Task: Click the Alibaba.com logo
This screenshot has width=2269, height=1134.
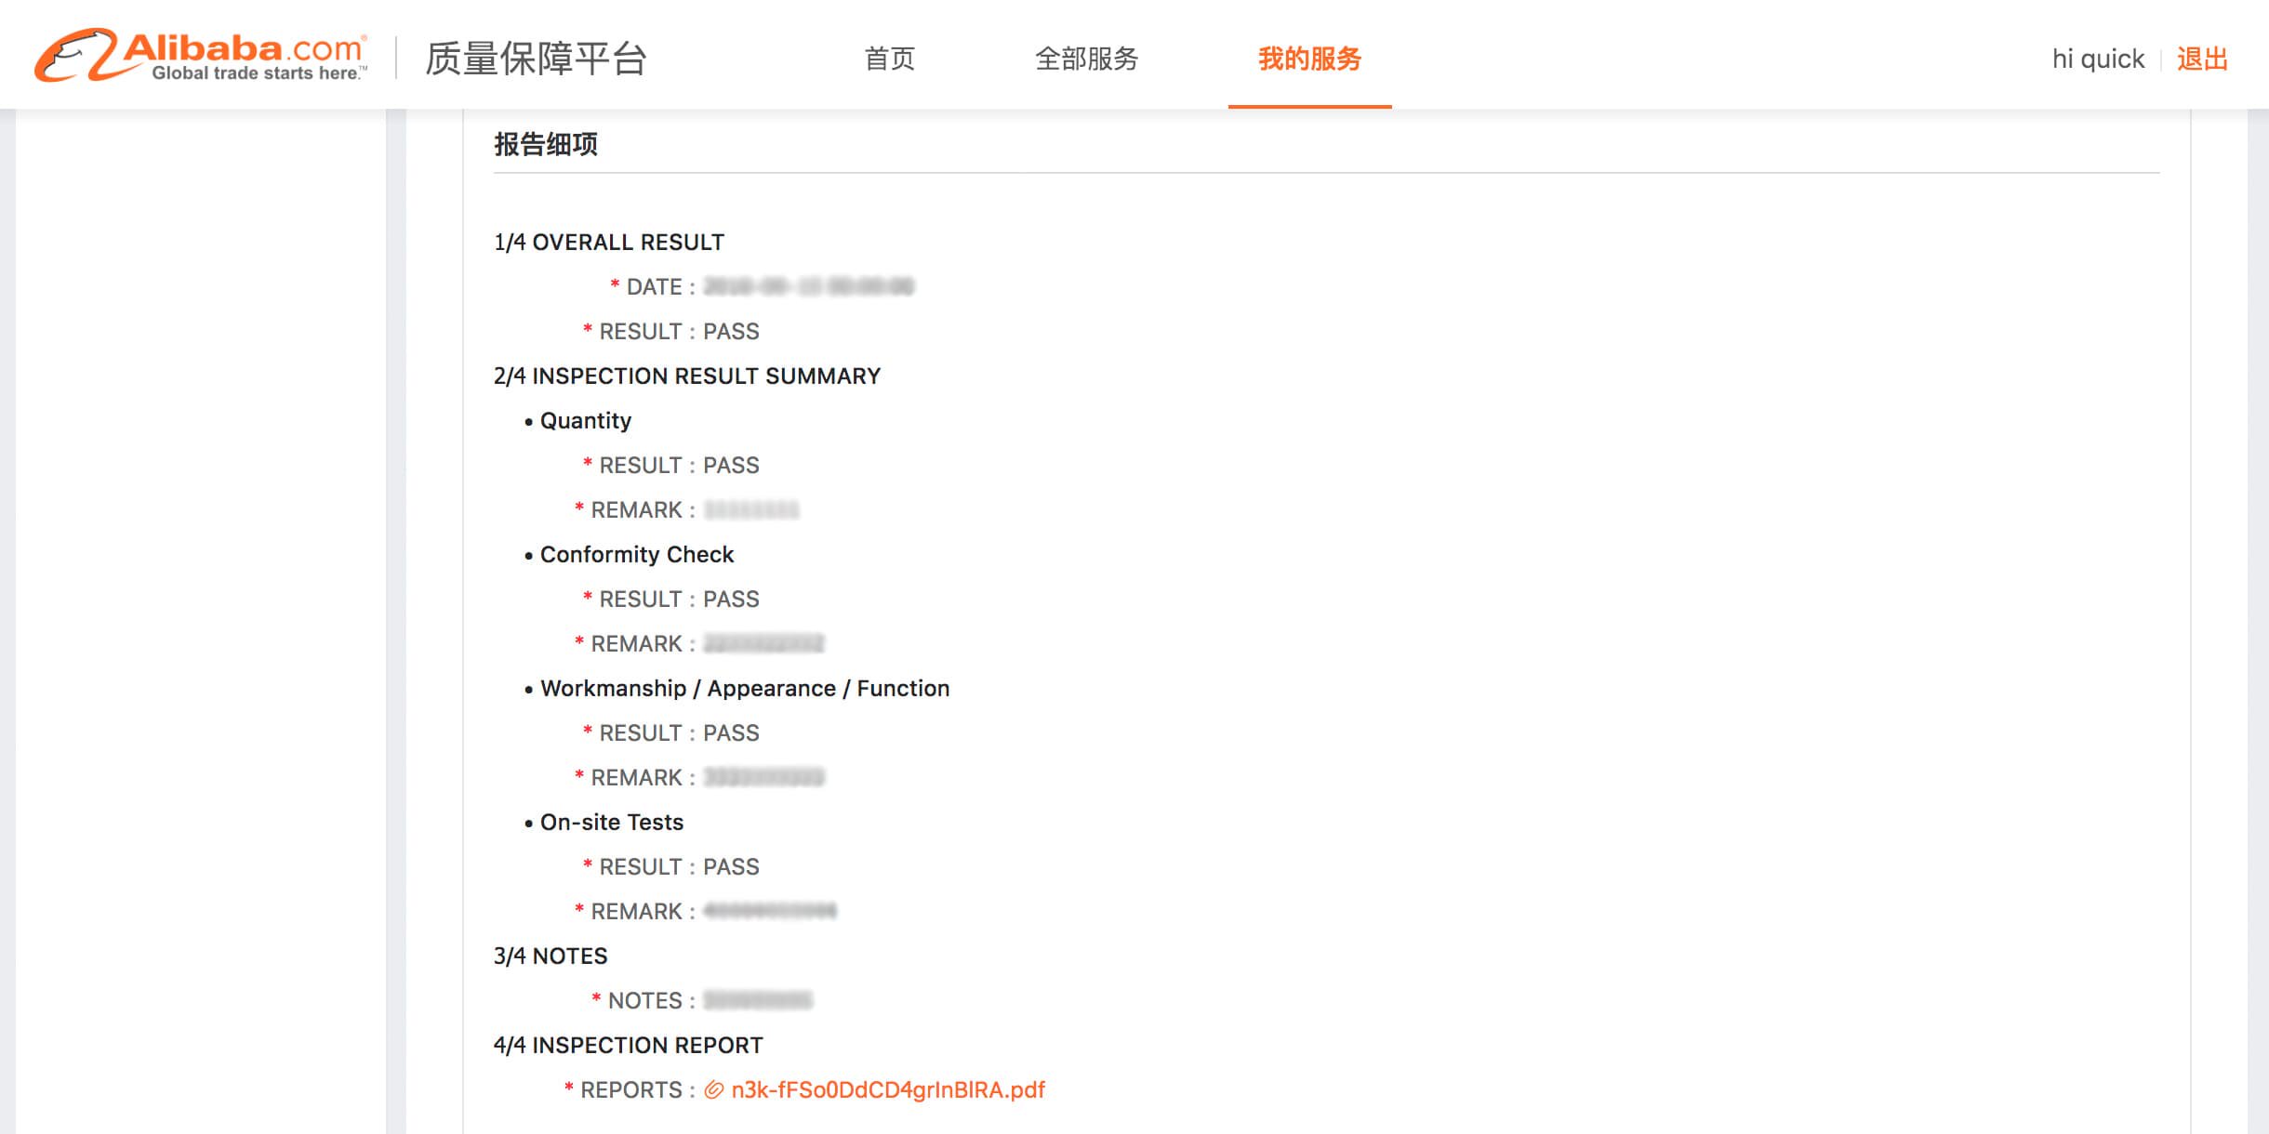Action: coord(201,56)
